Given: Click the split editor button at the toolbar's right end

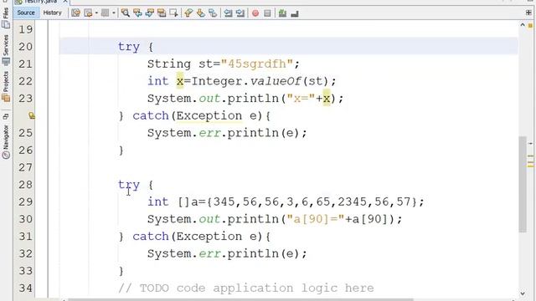Looking at the screenshot, I should [x=528, y=13].
